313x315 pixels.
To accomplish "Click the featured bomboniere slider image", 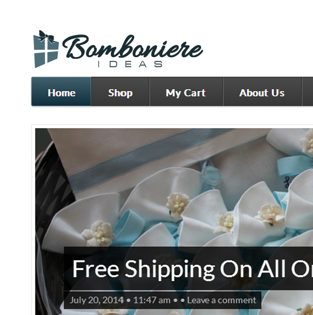I will coord(174,222).
